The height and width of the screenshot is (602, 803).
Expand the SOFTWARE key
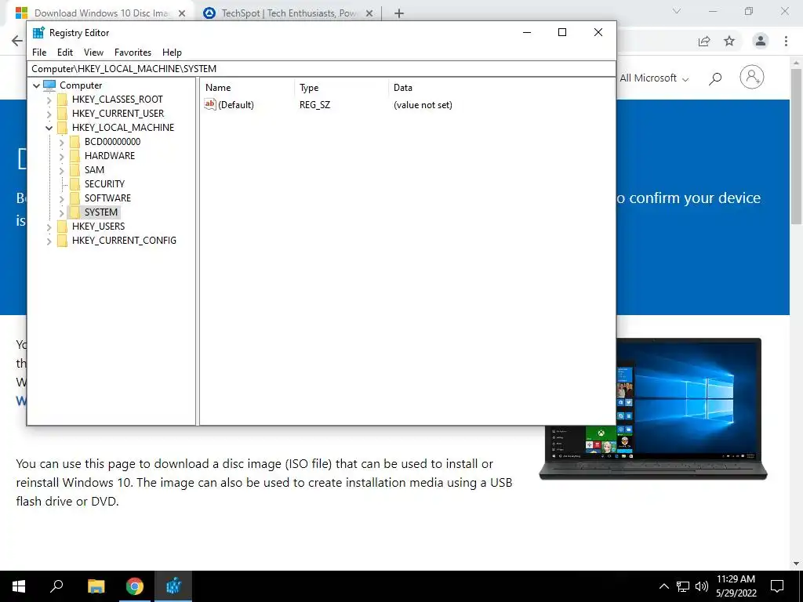[x=61, y=198]
